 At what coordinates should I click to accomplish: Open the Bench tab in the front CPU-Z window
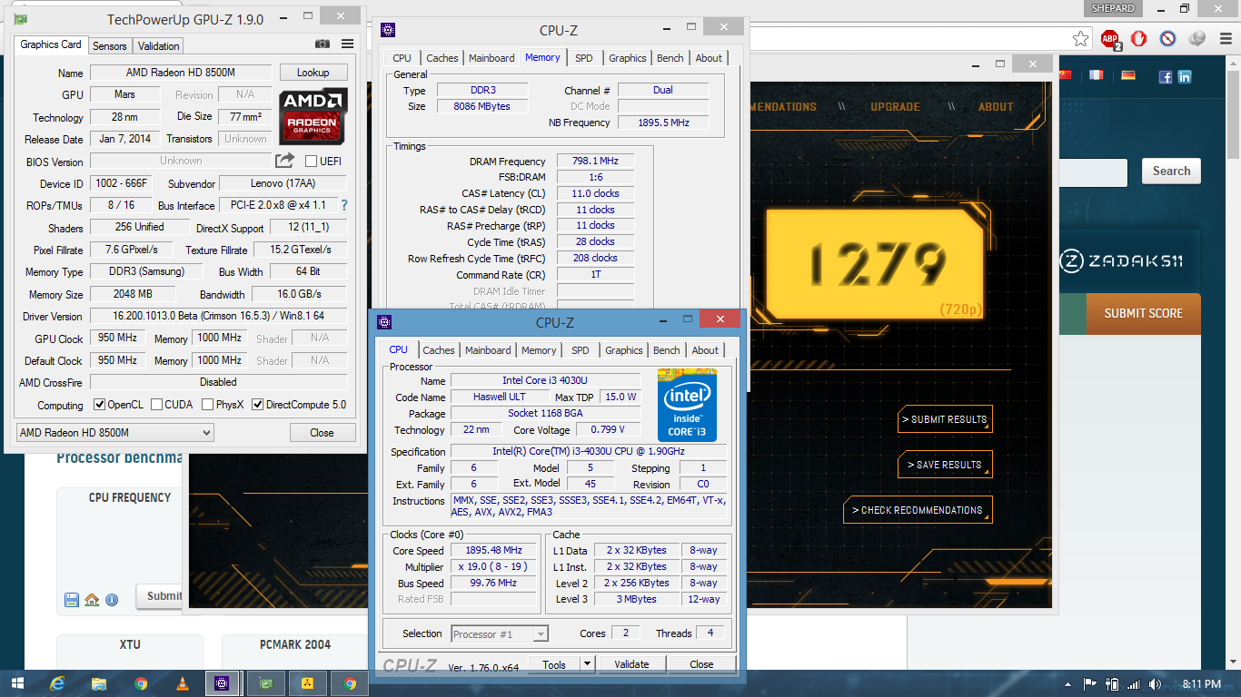[x=667, y=350]
